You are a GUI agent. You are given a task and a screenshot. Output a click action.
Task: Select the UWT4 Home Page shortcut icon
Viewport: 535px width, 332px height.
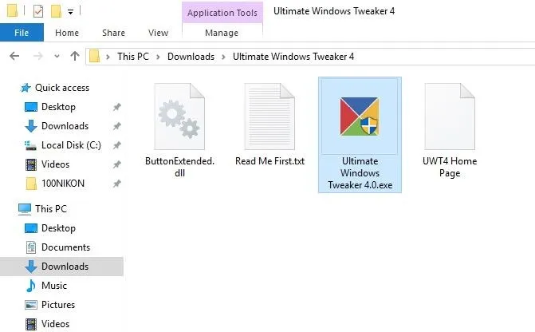(x=450, y=117)
